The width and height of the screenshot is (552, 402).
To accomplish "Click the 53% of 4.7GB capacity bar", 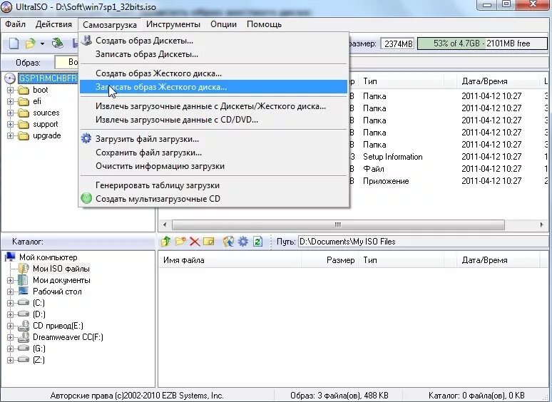I will click(482, 43).
